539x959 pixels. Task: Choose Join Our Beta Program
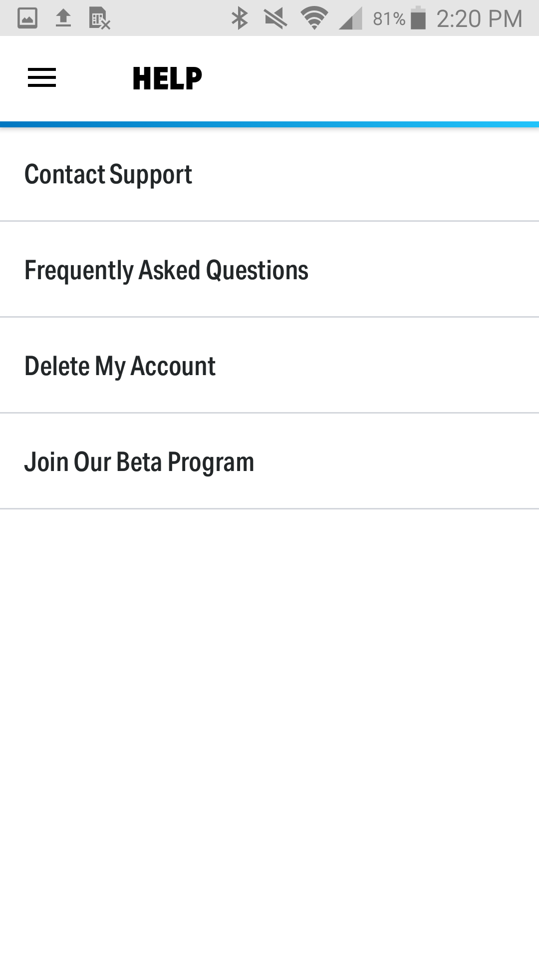pos(269,462)
